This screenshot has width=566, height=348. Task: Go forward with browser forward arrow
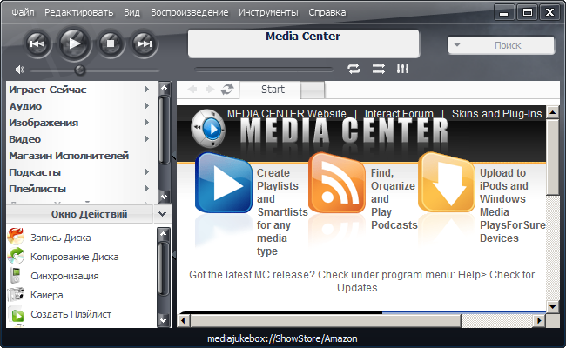coord(209,89)
